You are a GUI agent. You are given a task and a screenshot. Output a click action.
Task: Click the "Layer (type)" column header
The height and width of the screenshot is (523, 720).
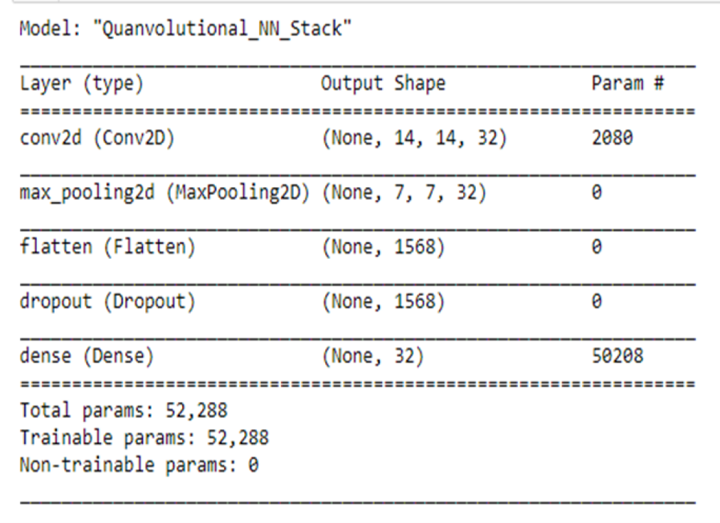[82, 84]
